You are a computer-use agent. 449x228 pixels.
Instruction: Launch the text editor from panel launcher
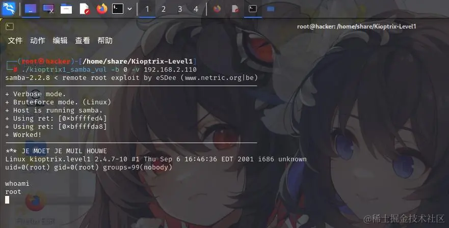(85, 9)
